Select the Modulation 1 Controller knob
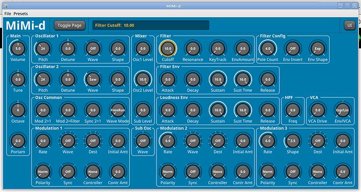This screenshot has height=192, width=361. click(x=93, y=172)
